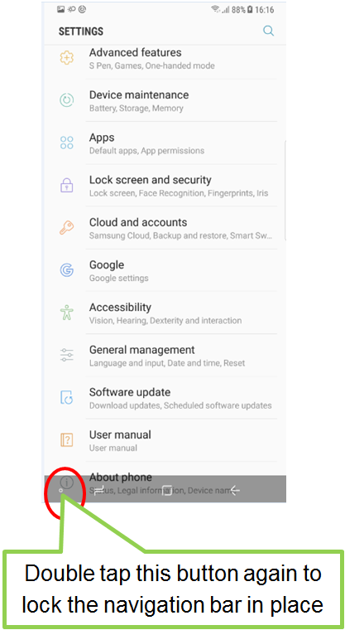Select the Device maintenance circular icon

coord(66,100)
